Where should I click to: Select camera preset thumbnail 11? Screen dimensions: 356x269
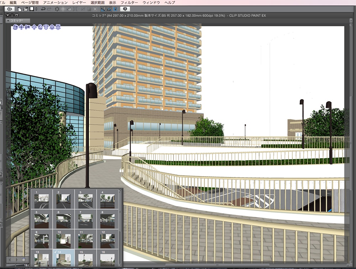click(x=85, y=239)
